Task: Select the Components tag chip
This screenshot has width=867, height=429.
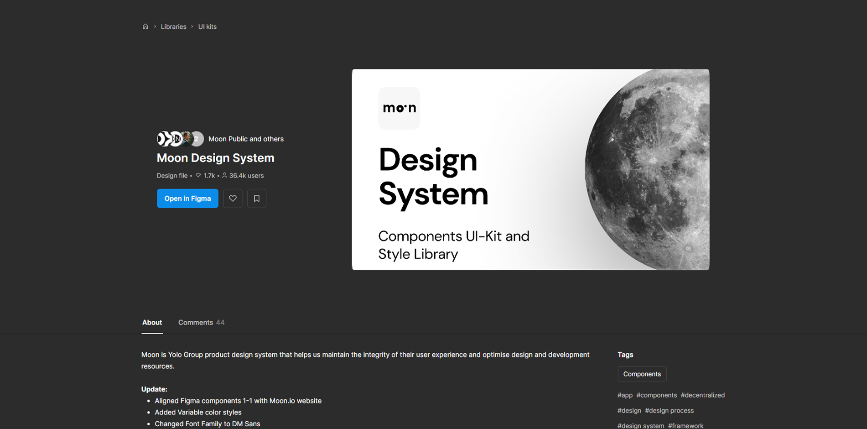Action: pos(642,374)
